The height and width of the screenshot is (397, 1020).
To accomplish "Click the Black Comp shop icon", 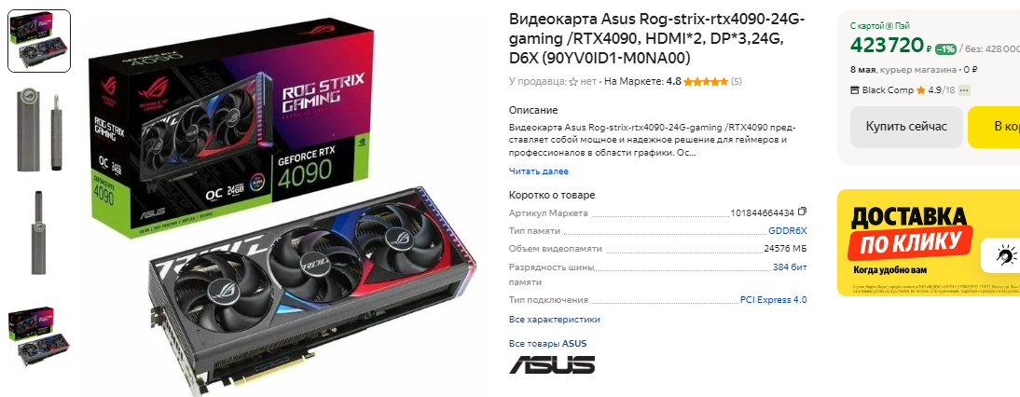I will point(855,90).
